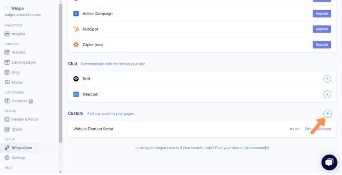Click the Live status indicator
This screenshot has height=175, width=342.
click(x=295, y=129)
